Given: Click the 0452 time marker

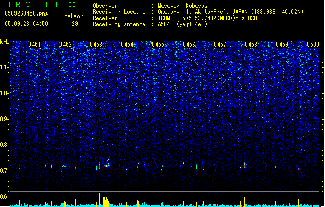Looking at the screenshot, I should pos(66,45).
